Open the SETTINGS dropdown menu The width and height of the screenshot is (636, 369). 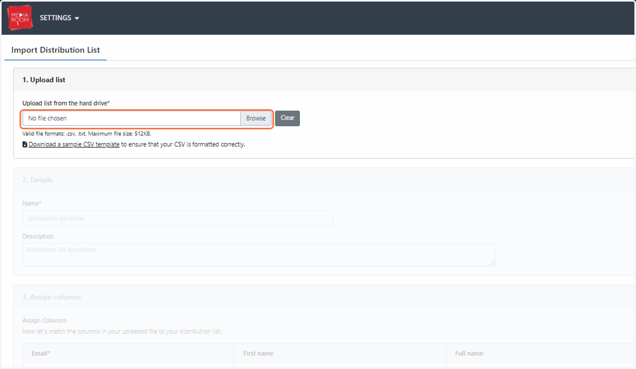pyautogui.click(x=59, y=18)
